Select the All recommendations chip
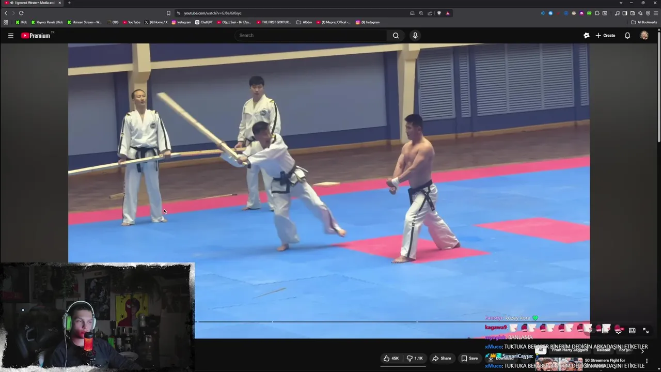Image resolution: width=661 pixels, height=372 pixels. point(541,350)
